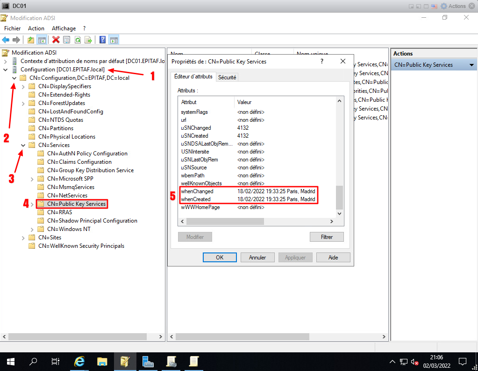
Task: Open Properties via the toolbar icon
Action: point(67,40)
